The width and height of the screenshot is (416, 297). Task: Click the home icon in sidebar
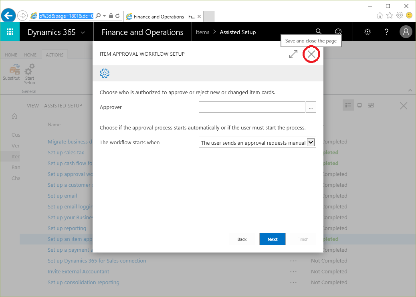pyautogui.click(x=14, y=116)
